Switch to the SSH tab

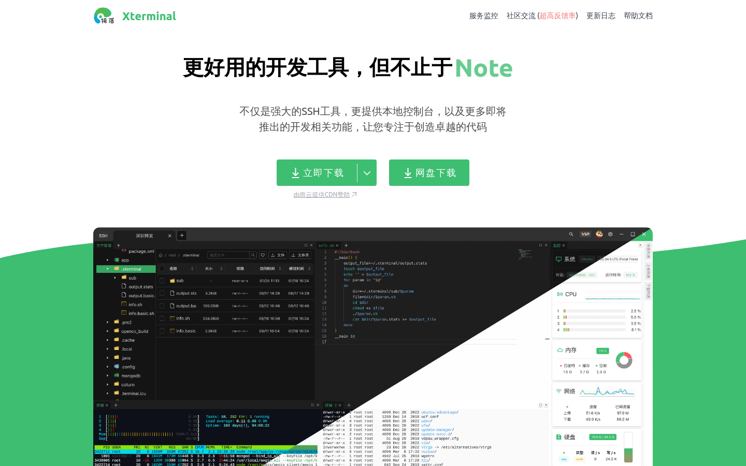(103, 236)
